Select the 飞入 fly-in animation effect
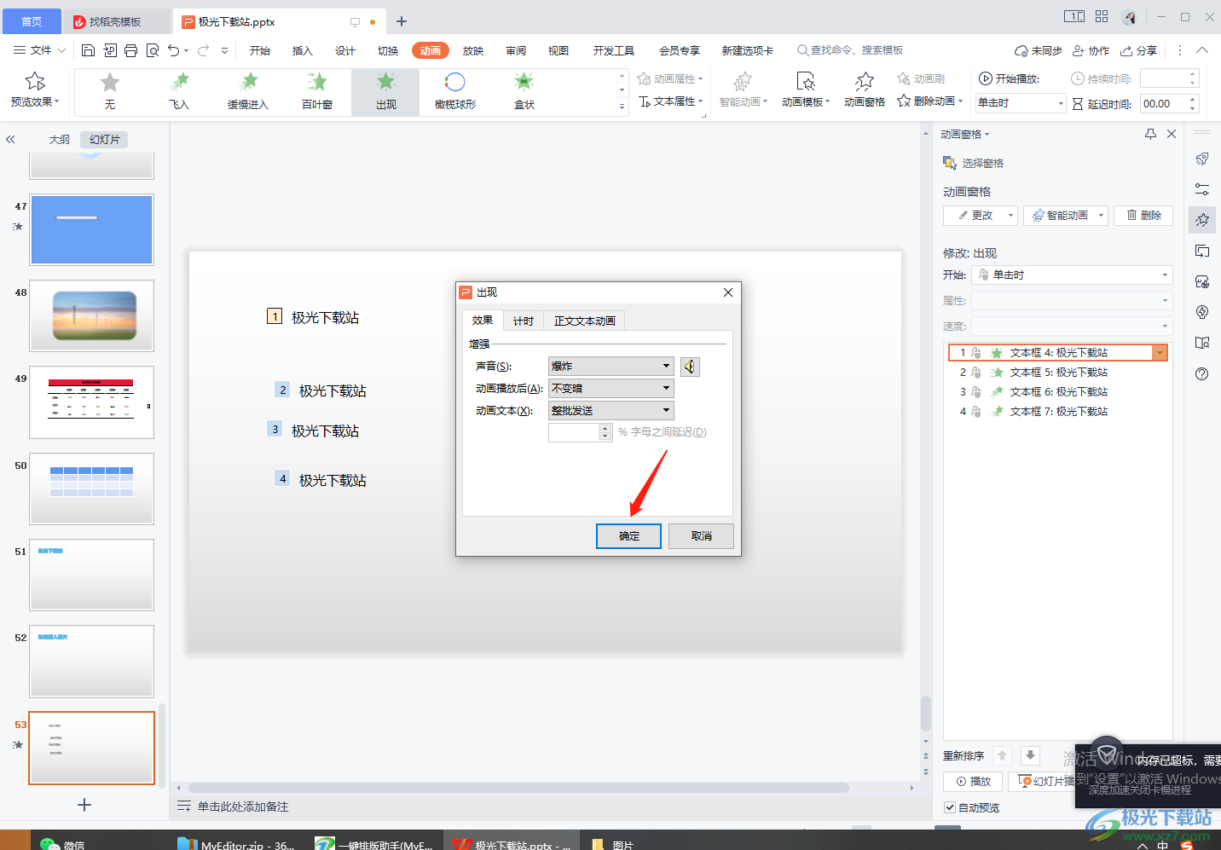This screenshot has height=850, width=1221. click(179, 92)
